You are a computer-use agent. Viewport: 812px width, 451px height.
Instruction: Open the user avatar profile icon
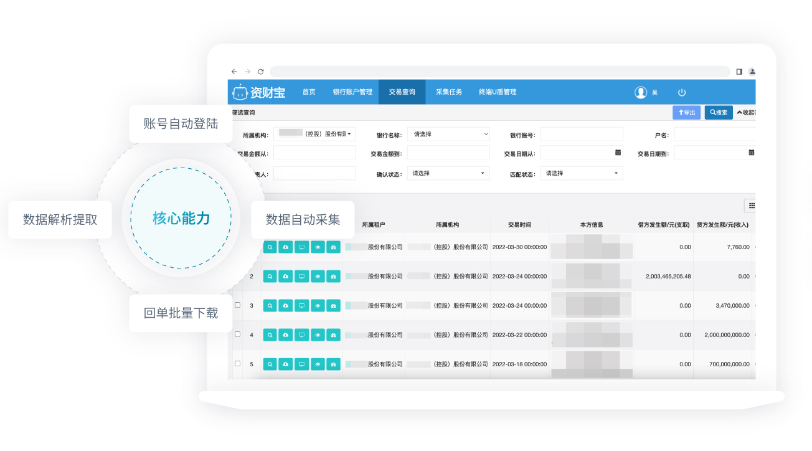641,92
